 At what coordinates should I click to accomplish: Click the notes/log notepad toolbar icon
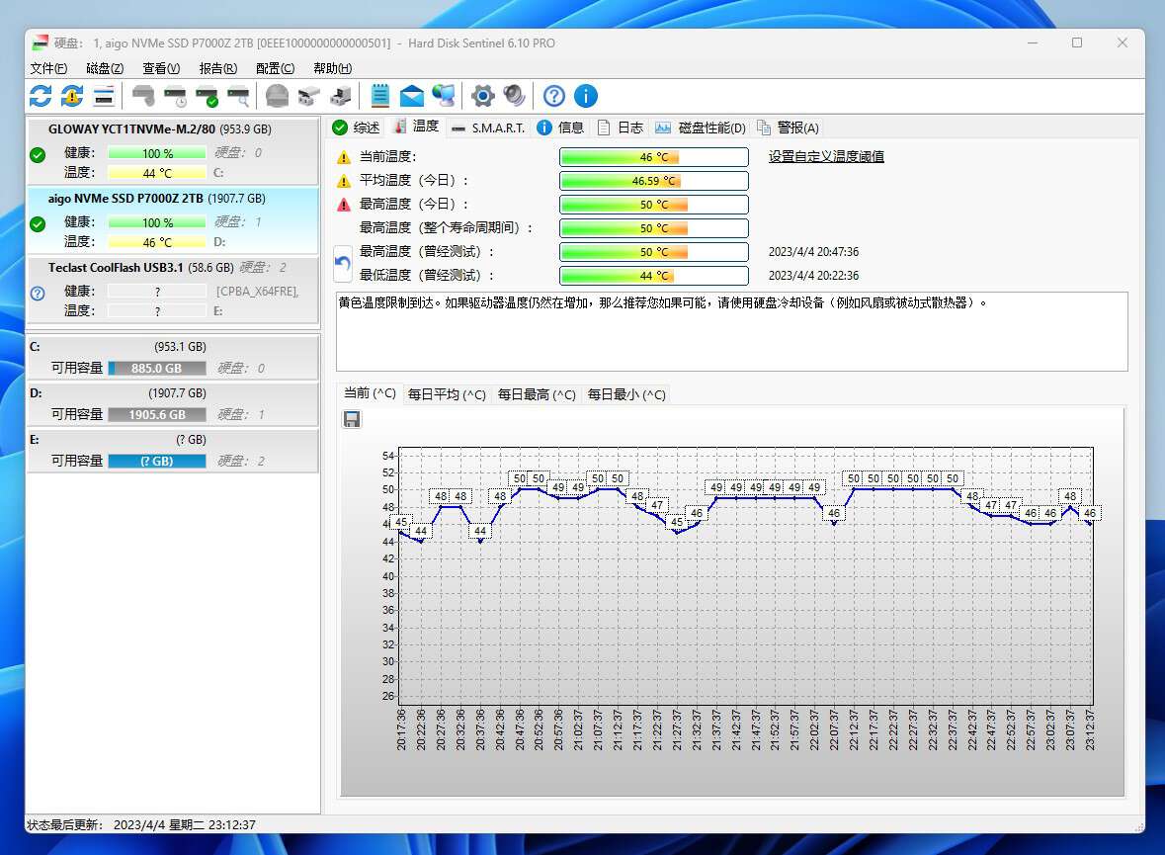point(378,96)
